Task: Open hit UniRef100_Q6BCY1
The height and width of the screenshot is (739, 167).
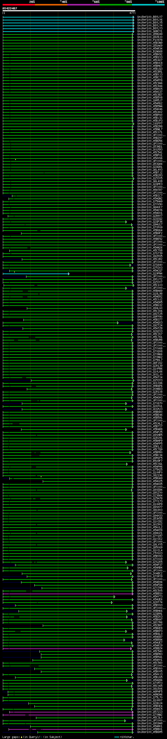Action: (150, 31)
